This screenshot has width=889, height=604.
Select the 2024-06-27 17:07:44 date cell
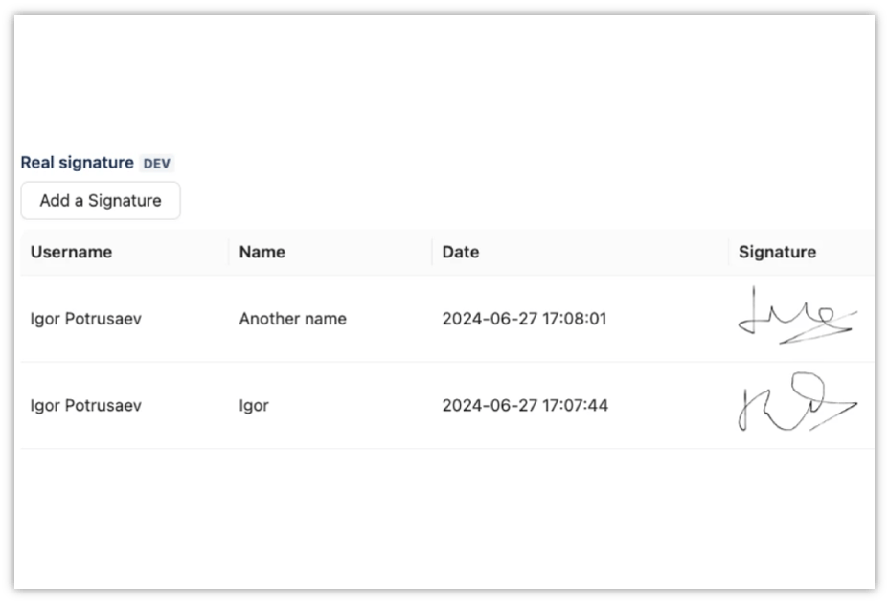(525, 405)
